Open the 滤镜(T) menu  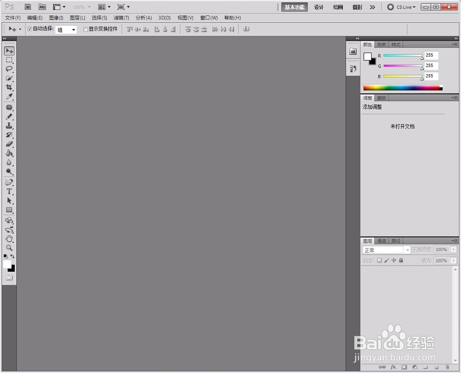pyautogui.click(x=121, y=17)
